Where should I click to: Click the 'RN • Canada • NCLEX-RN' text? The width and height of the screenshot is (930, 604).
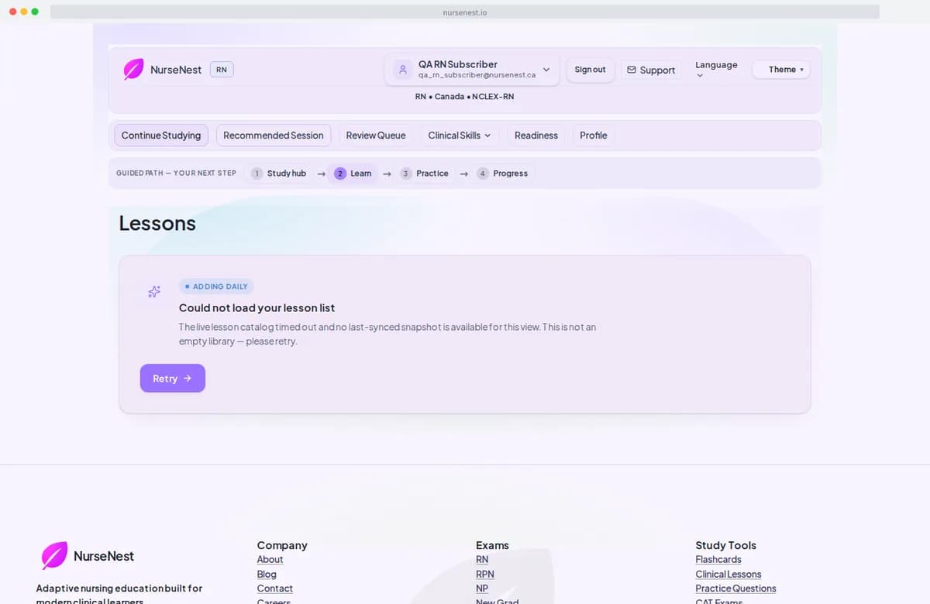pos(464,97)
